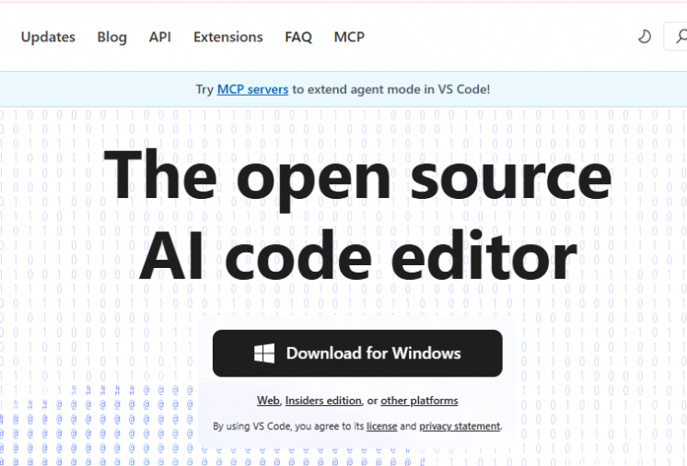
Task: Click the search magnifier icon
Action: pos(680,37)
